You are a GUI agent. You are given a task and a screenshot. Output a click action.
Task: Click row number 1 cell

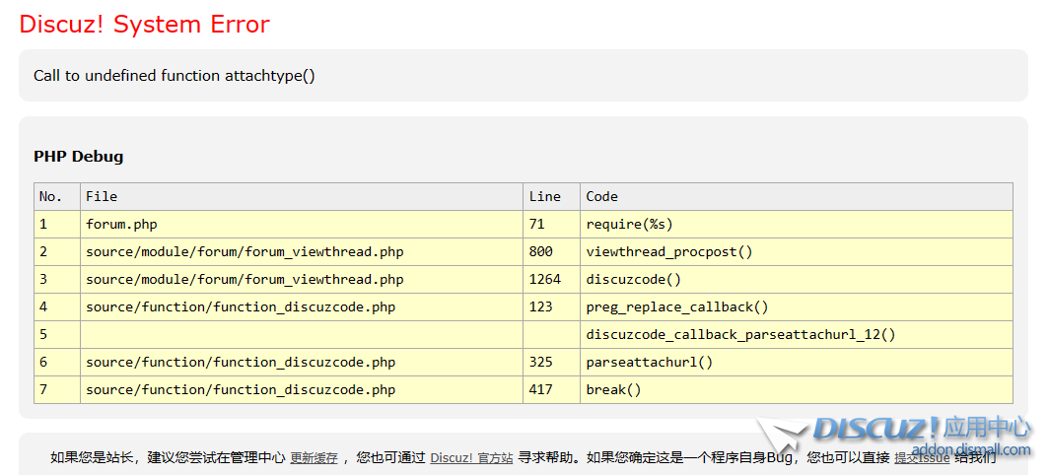click(x=57, y=224)
